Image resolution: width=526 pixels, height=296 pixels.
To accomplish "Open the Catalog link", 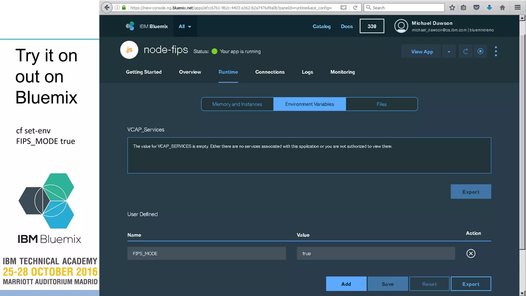I will (322, 26).
